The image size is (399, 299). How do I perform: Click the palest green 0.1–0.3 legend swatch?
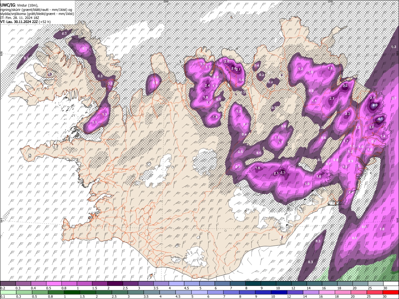pyautogui.click(x=8, y=292)
